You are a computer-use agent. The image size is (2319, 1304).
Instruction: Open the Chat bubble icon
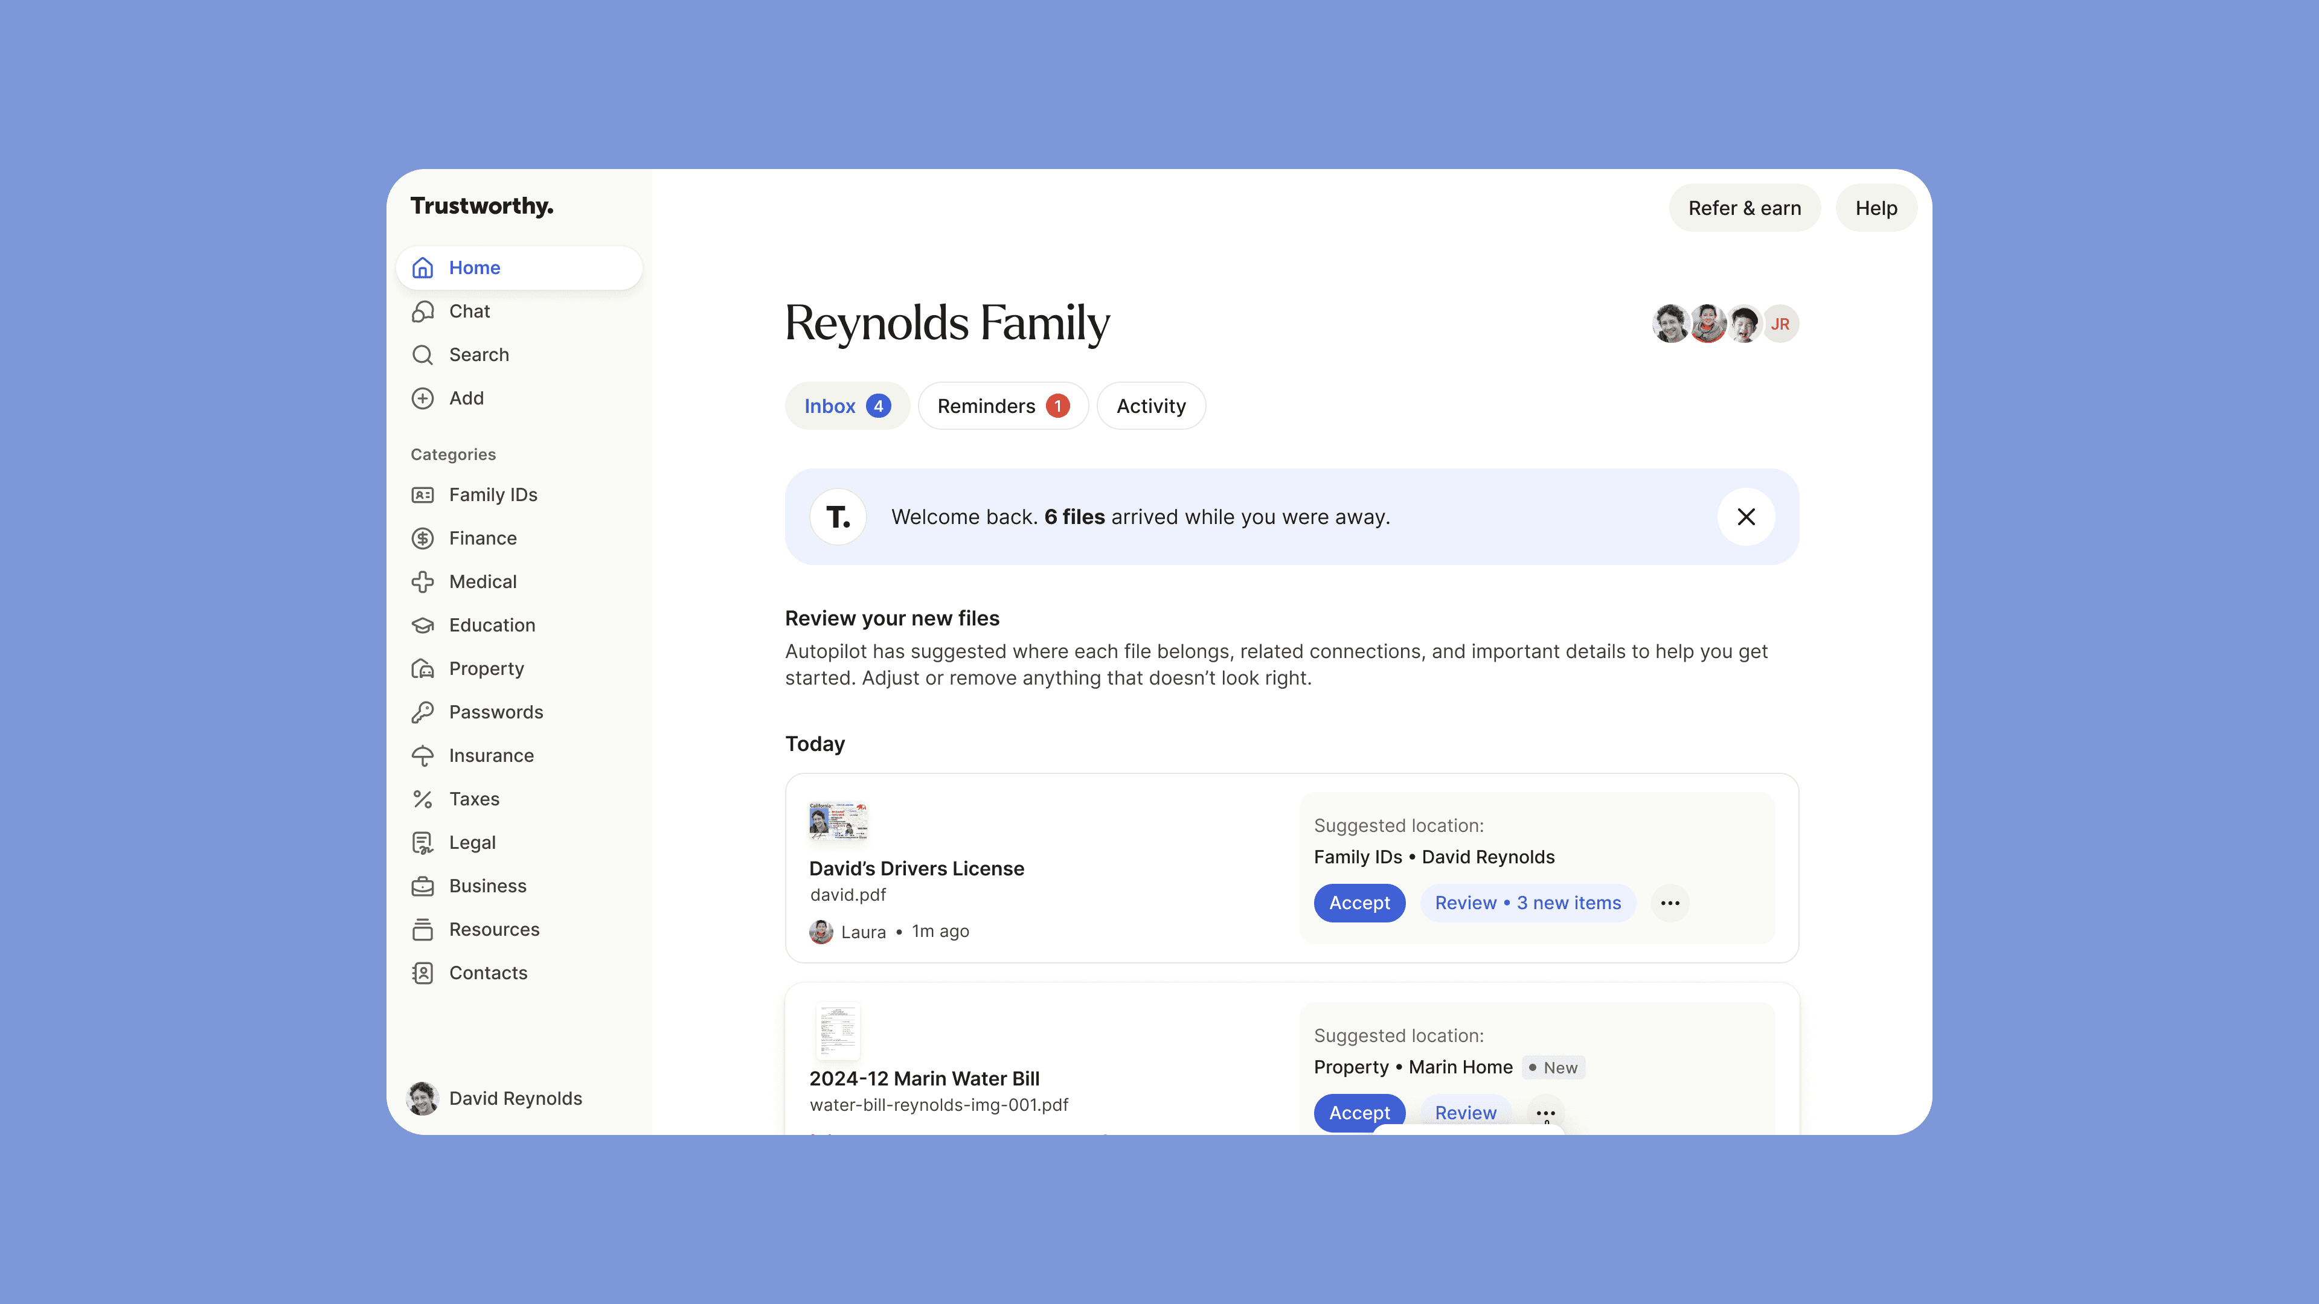(422, 312)
